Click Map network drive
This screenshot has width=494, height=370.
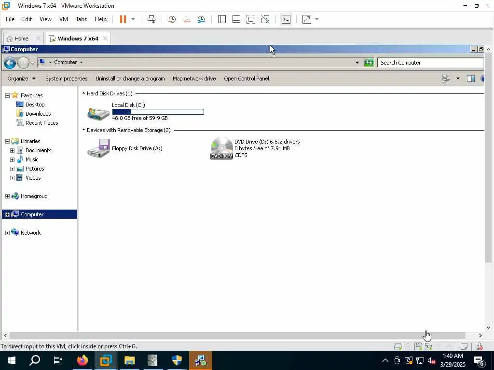pyautogui.click(x=194, y=79)
